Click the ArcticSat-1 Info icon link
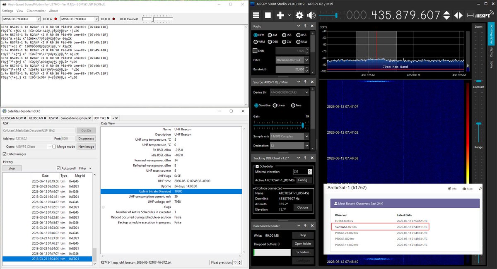Image resolution: width=497 pixels, height=269 pixels. pyautogui.click(x=451, y=189)
